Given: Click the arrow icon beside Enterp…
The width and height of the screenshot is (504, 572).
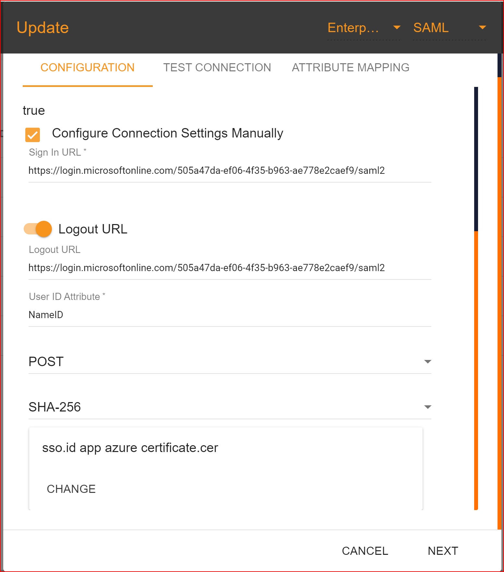Looking at the screenshot, I should (396, 28).
